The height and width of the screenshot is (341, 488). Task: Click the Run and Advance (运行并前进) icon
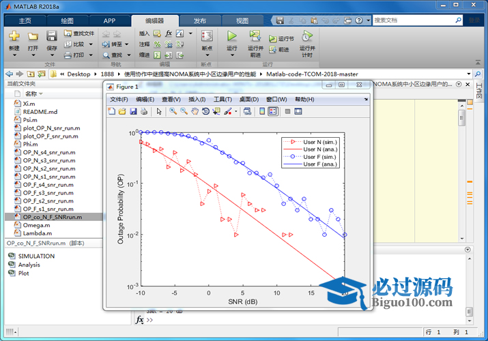coord(255,36)
